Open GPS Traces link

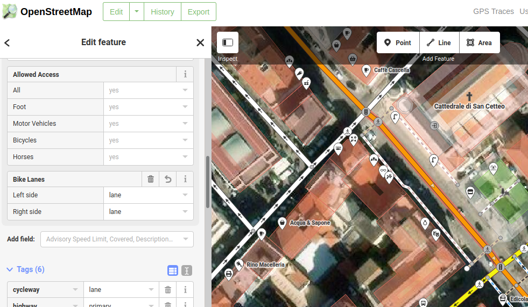pos(494,11)
